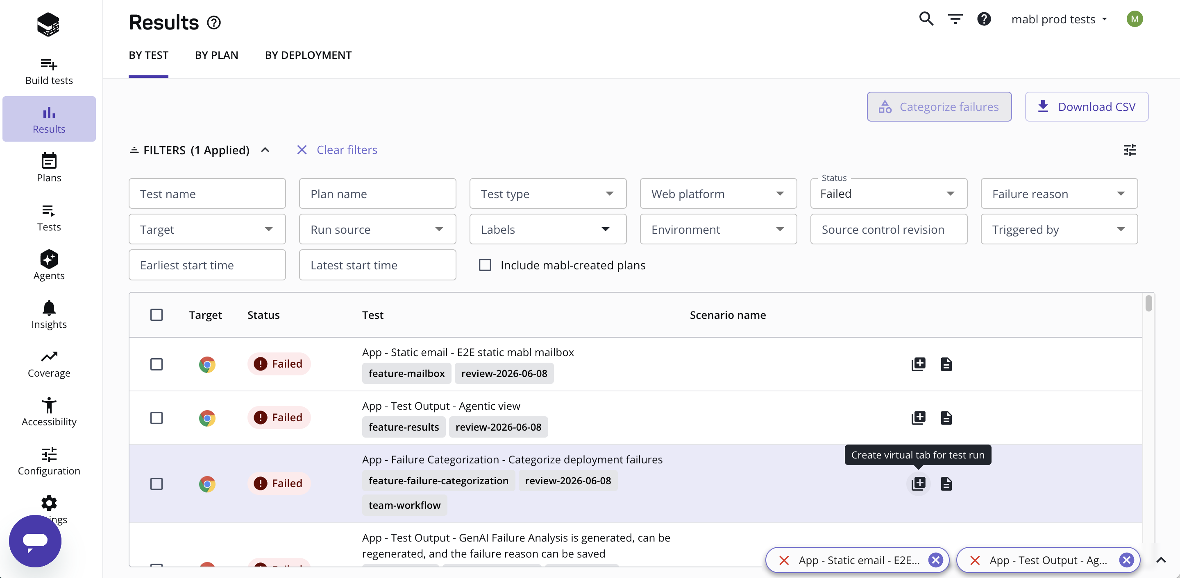Create virtual tab for Agentic view test
Screen dimensions: 1180x578
click(x=919, y=418)
